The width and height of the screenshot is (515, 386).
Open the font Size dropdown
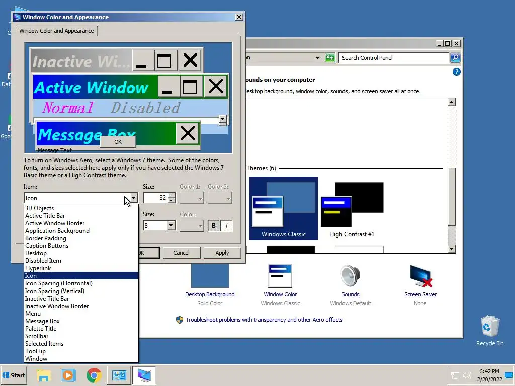tap(171, 225)
